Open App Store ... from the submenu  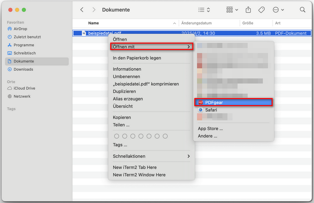[210, 128]
